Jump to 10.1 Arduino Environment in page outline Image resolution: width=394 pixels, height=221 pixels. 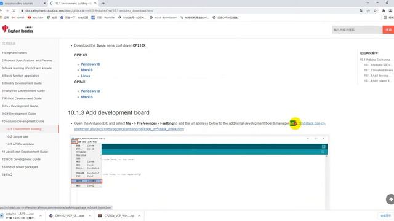(375, 60)
